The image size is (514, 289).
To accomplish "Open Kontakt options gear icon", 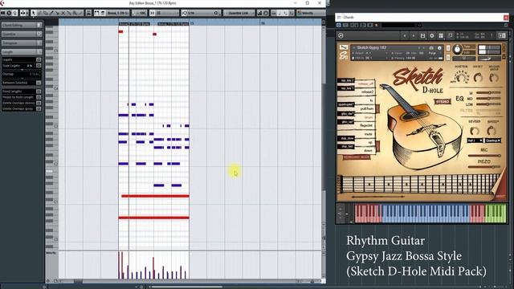I will [x=432, y=35].
